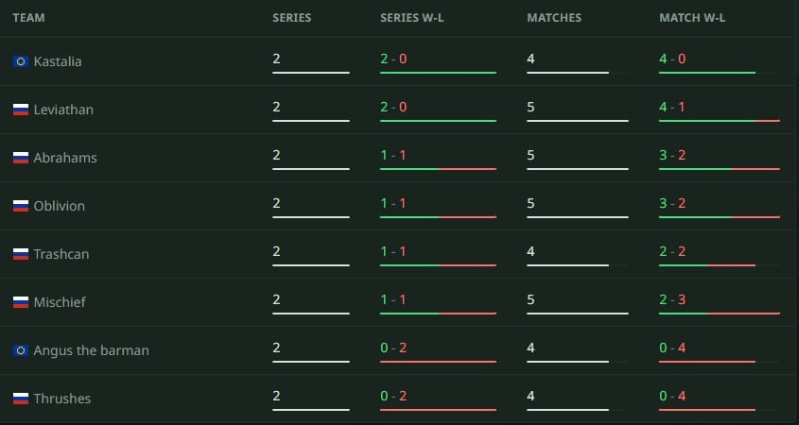The height and width of the screenshot is (425, 799).
Task: Sort by SERIES W-L column header
Action: pyautogui.click(x=411, y=18)
